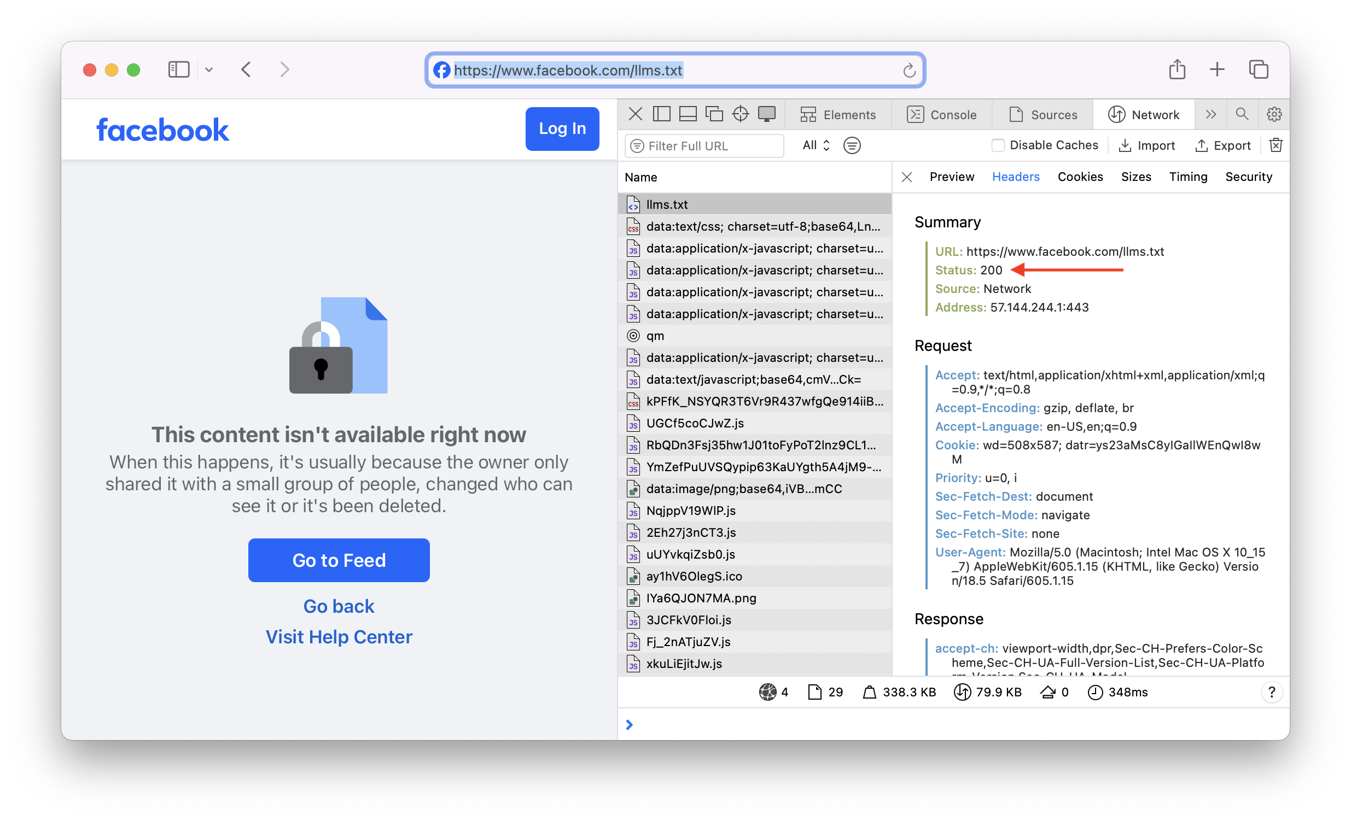Enter responsive design mode via the screen icon
Viewport: 1351px width, 821px height.
point(766,114)
